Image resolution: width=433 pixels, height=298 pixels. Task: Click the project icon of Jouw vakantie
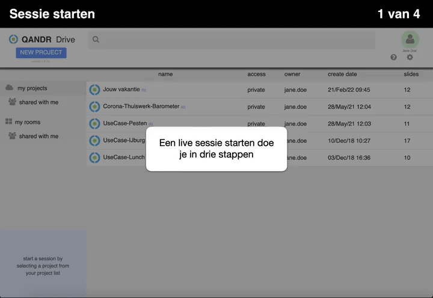[94, 90]
